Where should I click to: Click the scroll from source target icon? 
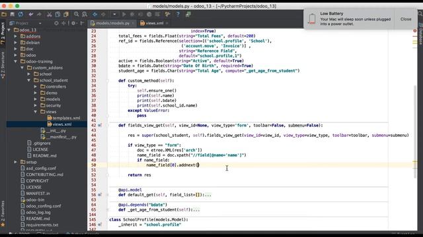pyautogui.click(x=56, y=24)
